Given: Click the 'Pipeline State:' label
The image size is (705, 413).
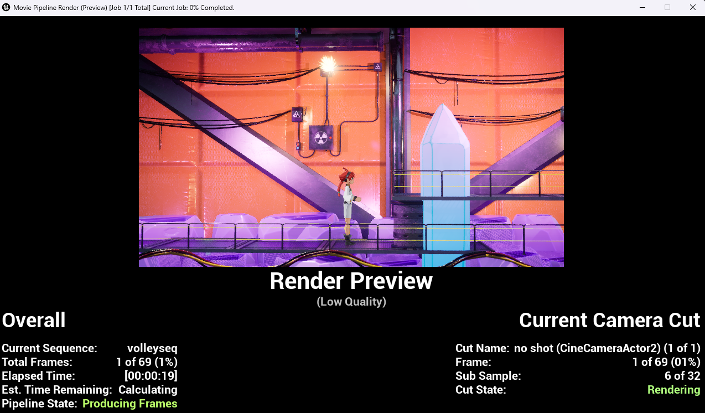Looking at the screenshot, I should click(x=39, y=404).
